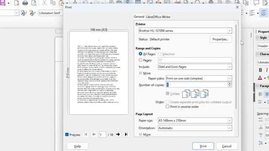The image size is (269, 151).
Task: Click Center alignment icon in sidebar
Action: click(266, 94)
